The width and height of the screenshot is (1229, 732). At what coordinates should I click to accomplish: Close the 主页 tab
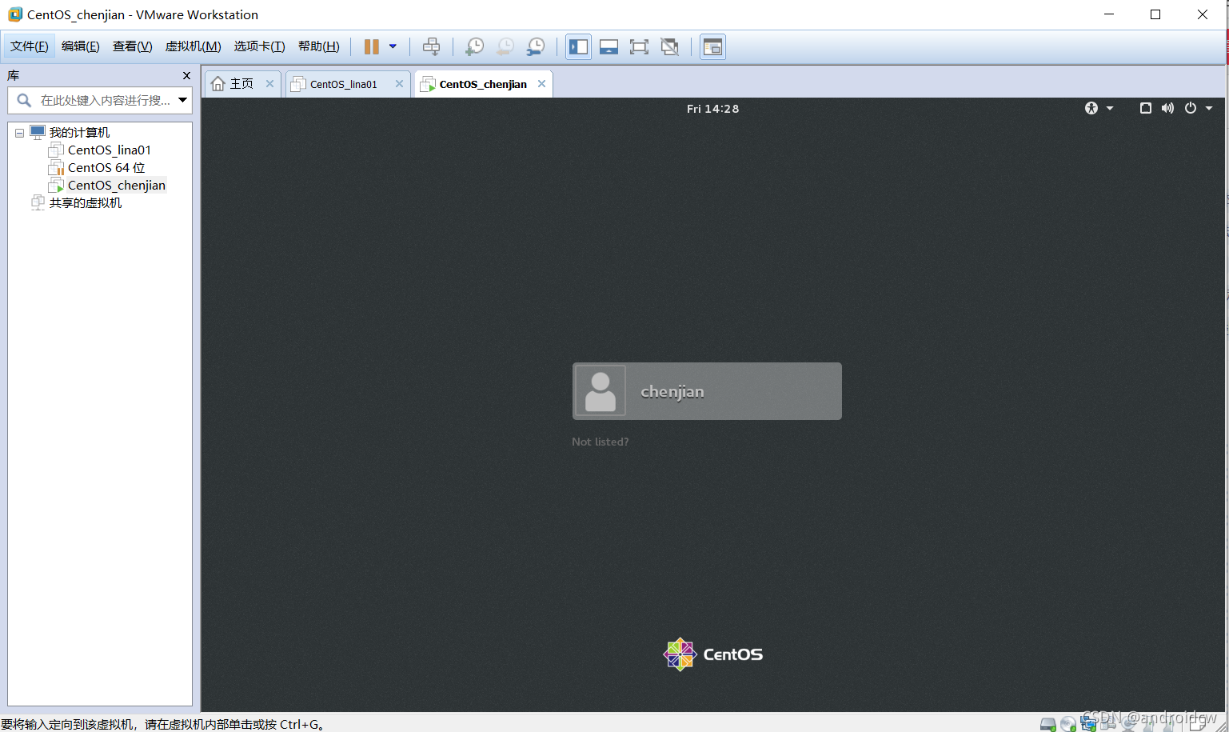click(x=269, y=83)
